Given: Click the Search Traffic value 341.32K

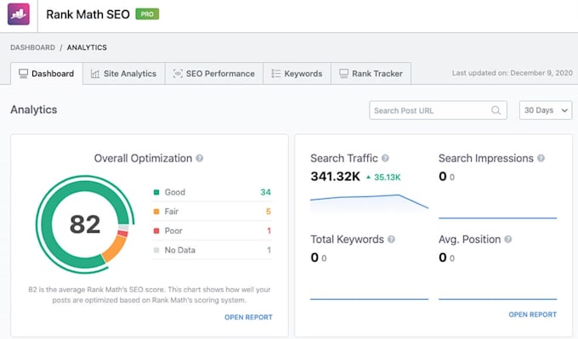Looking at the screenshot, I should click(335, 177).
